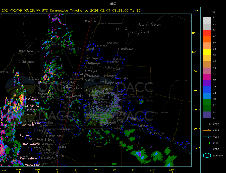Pick the dark orange 57-60 dBZ color band
226x173 pixels.
point(207,39)
